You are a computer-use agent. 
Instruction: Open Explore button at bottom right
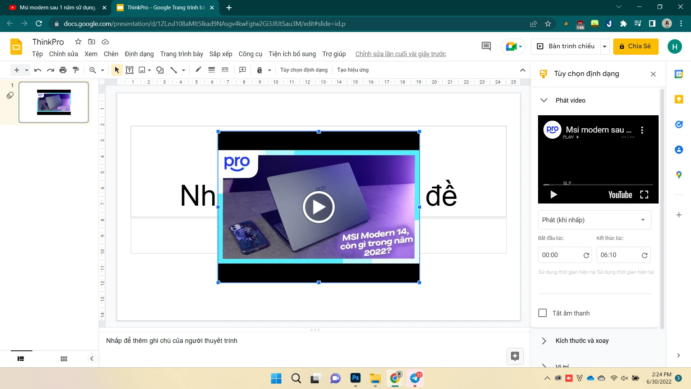click(x=515, y=356)
